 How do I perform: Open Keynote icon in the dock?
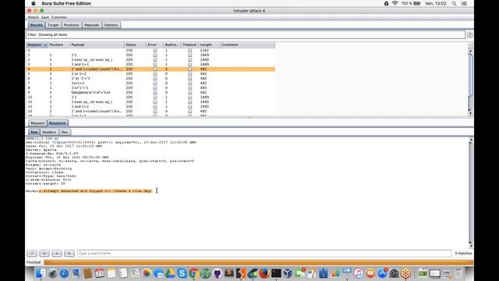(x=347, y=273)
